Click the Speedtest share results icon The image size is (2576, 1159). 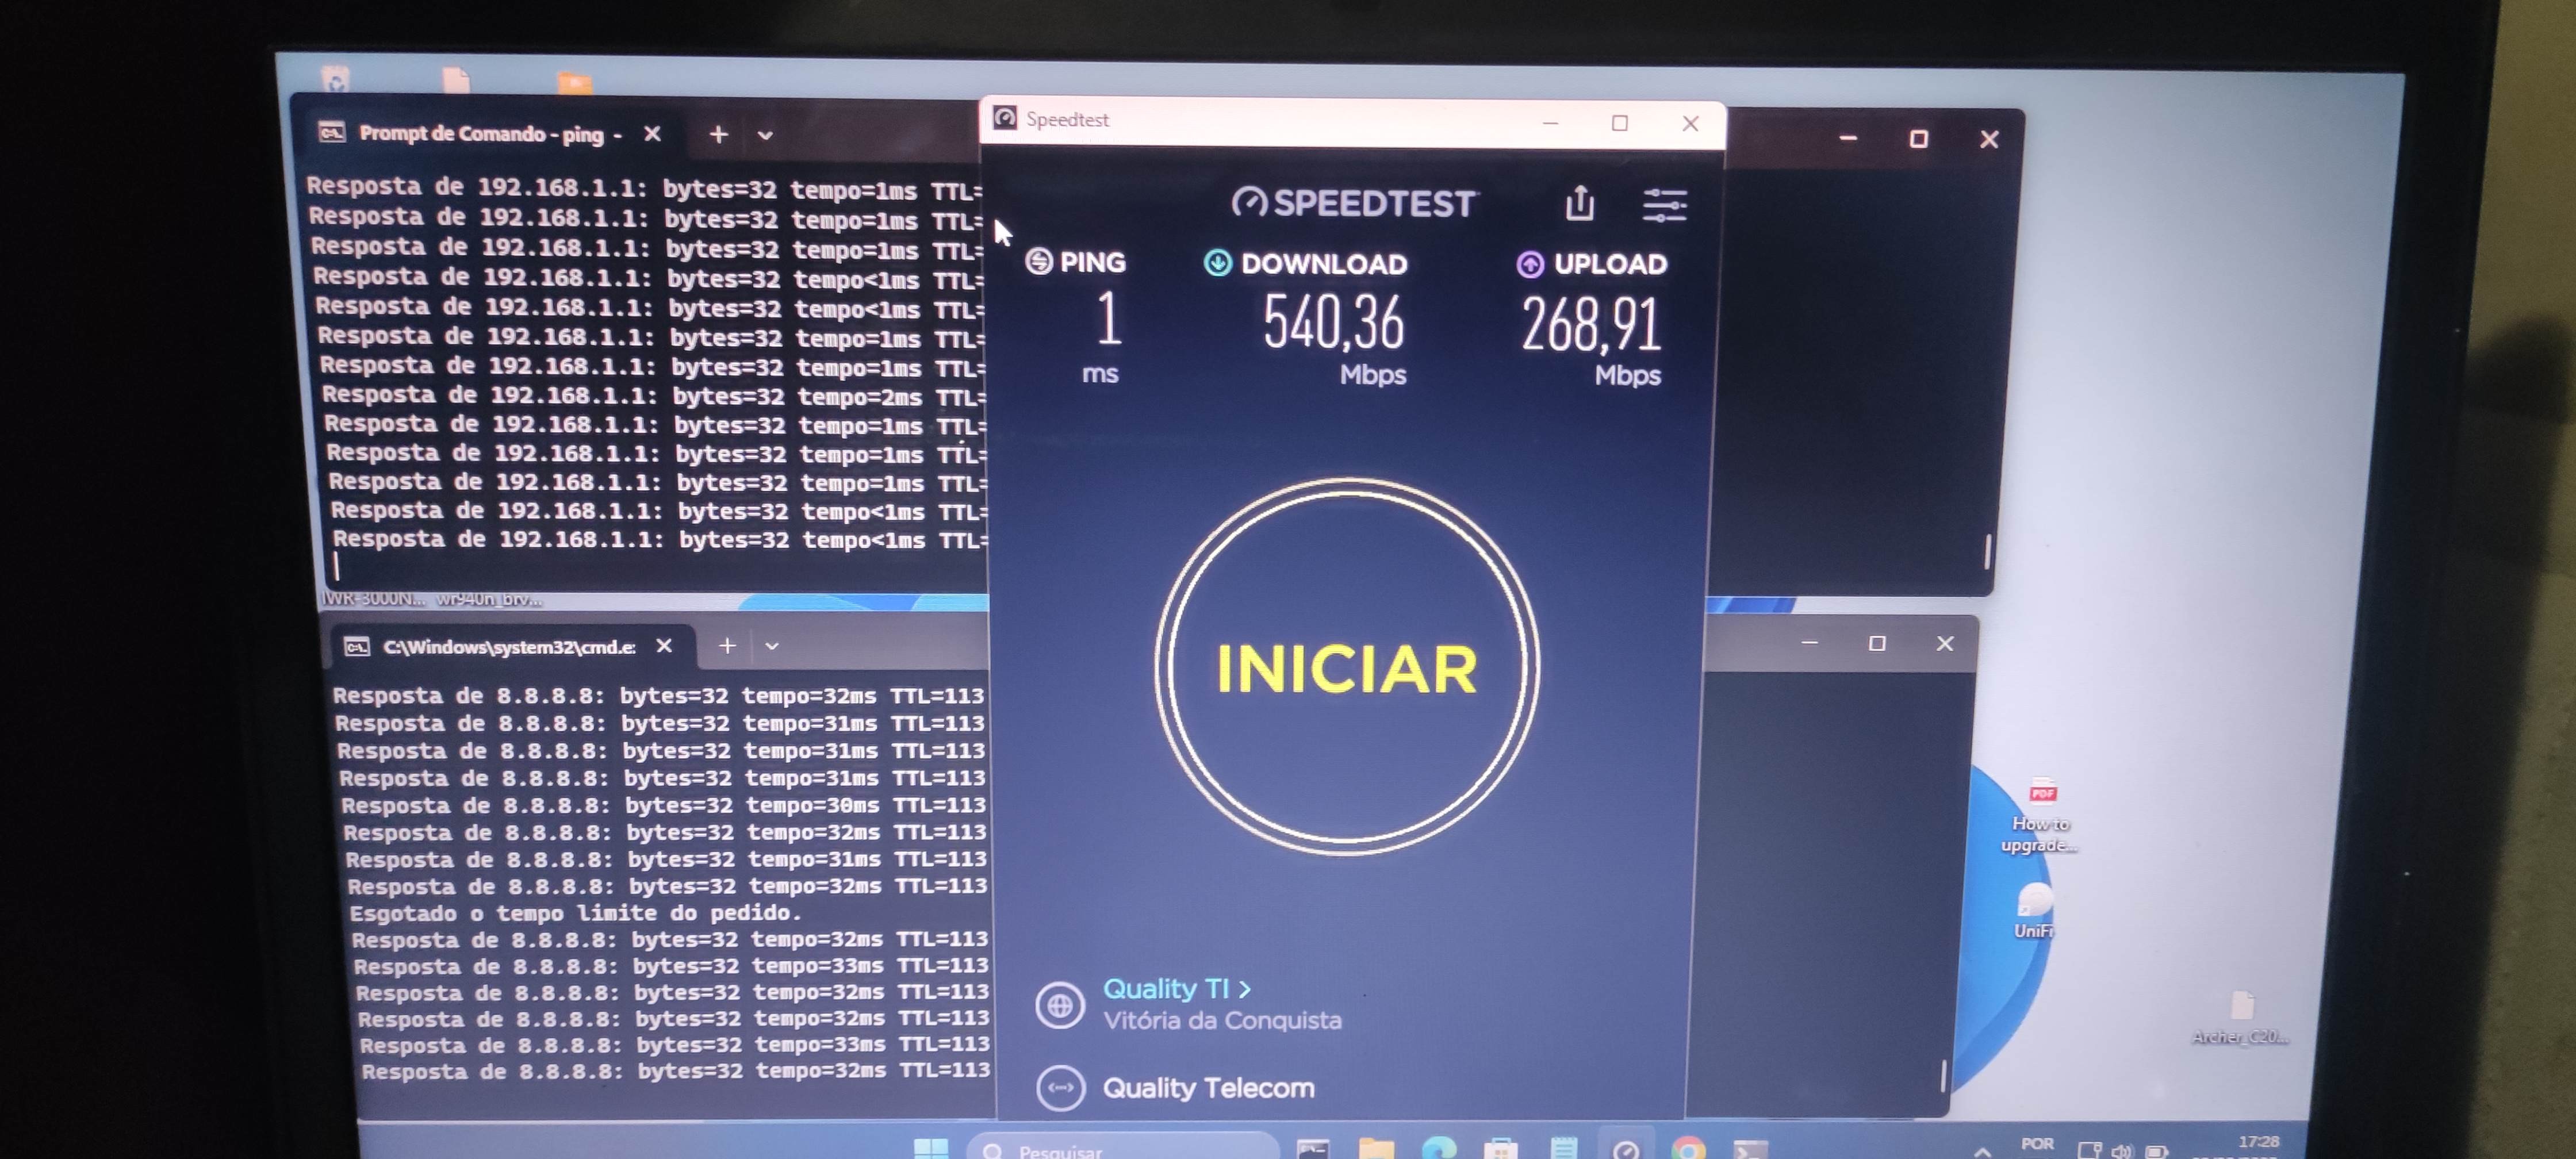coord(1579,203)
